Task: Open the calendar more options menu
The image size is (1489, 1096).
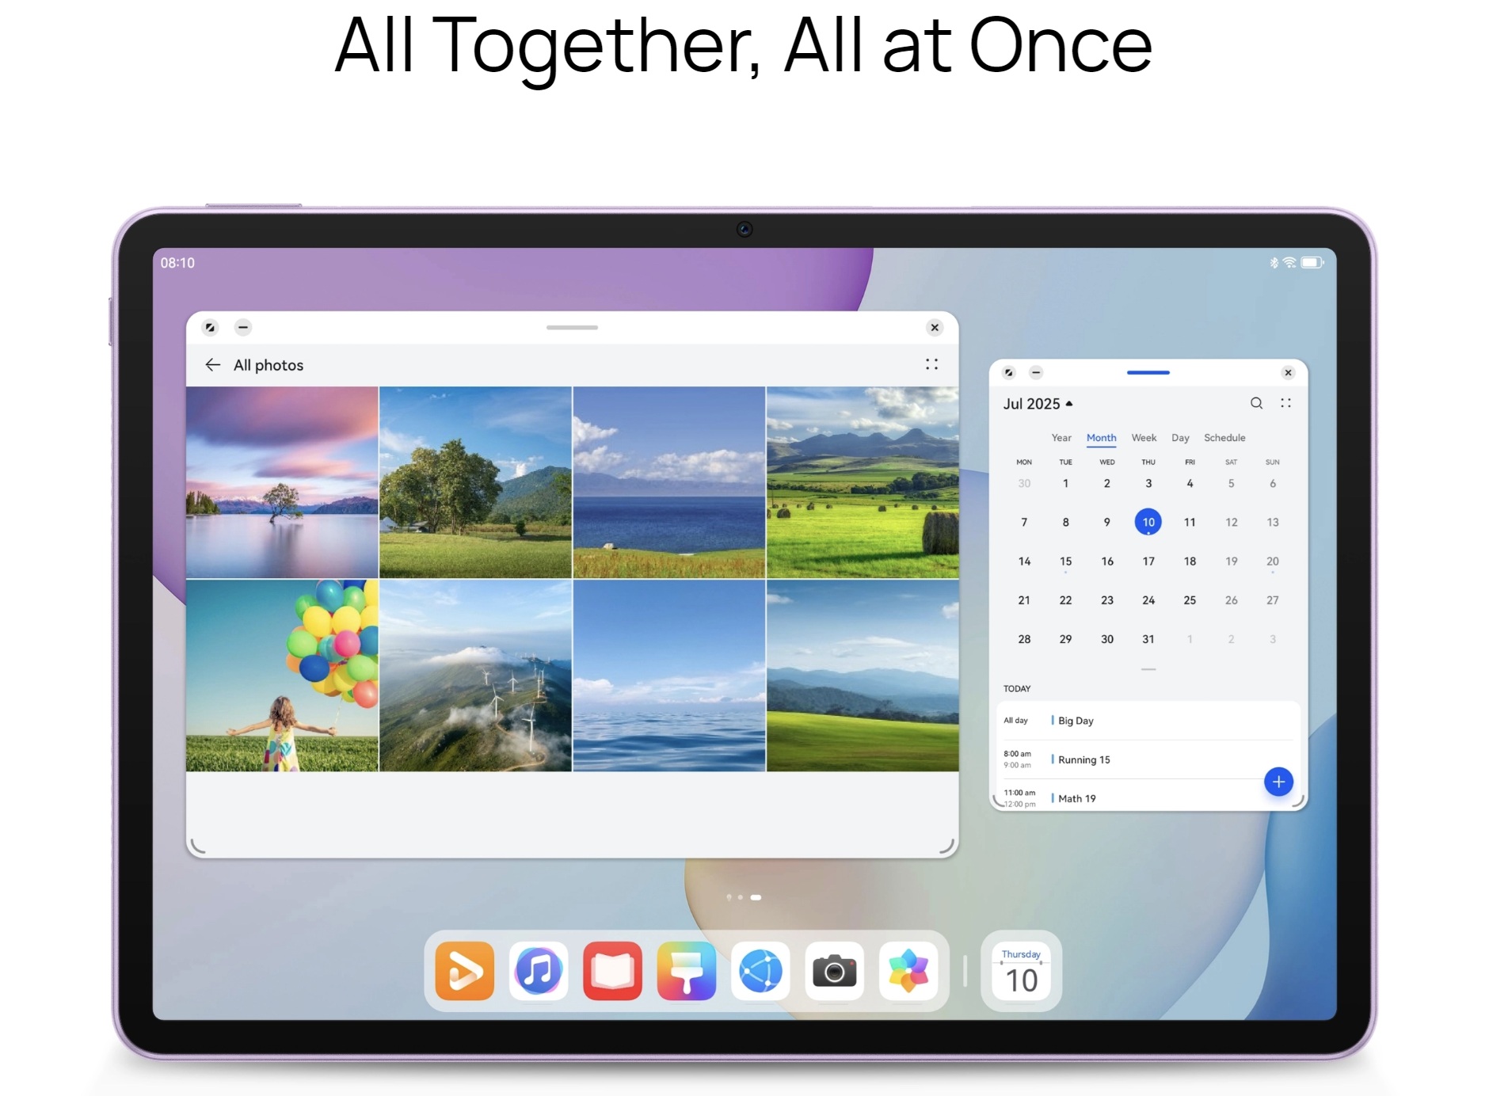Action: point(1285,403)
